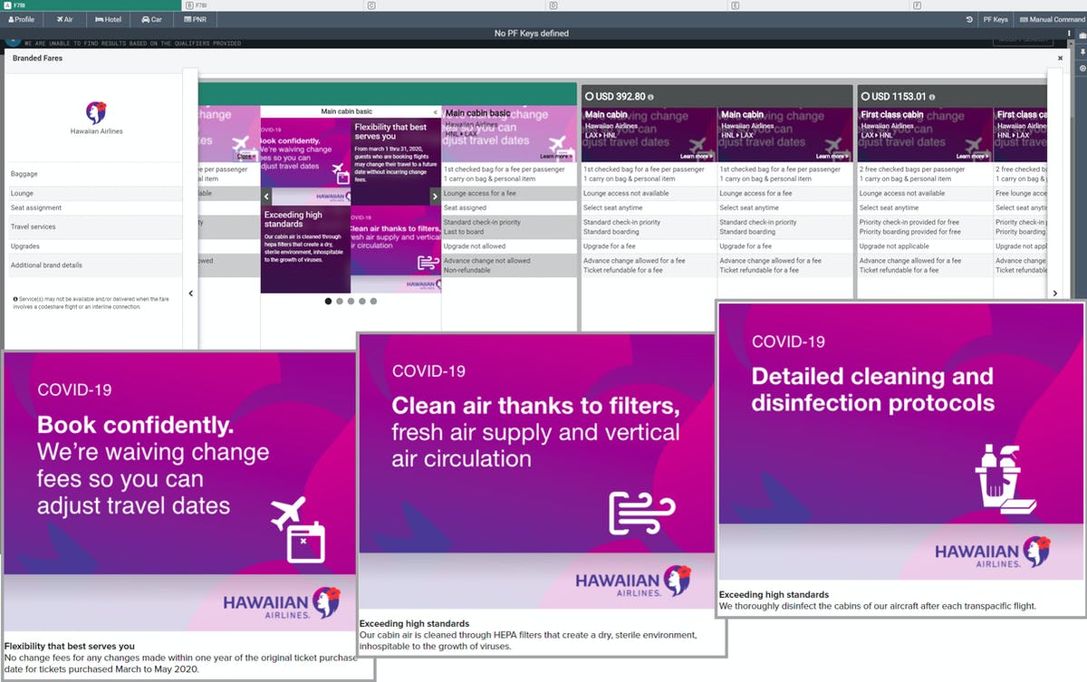Click 'Priority check-in provided for free' cell

[x=909, y=222]
